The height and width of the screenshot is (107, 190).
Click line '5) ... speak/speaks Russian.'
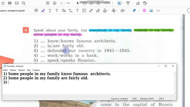click(65, 60)
